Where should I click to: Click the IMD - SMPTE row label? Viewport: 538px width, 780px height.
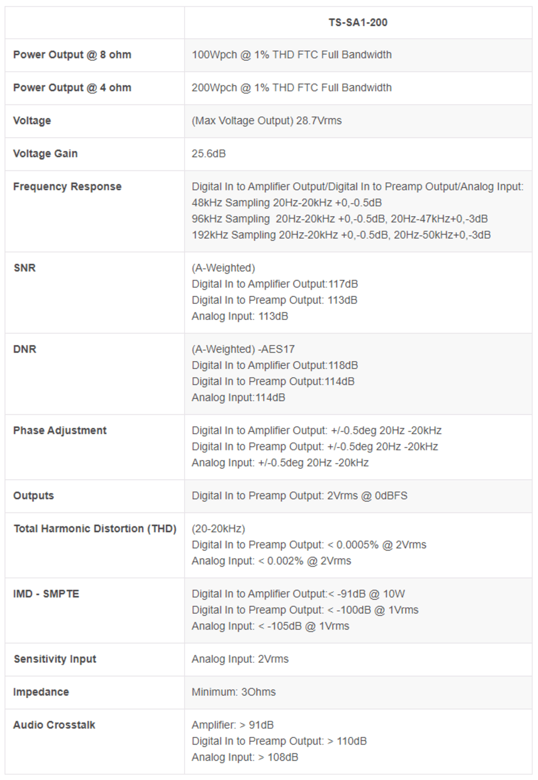46,594
